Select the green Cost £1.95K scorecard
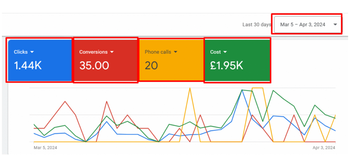The height and width of the screenshot is (158, 350). coord(237,60)
